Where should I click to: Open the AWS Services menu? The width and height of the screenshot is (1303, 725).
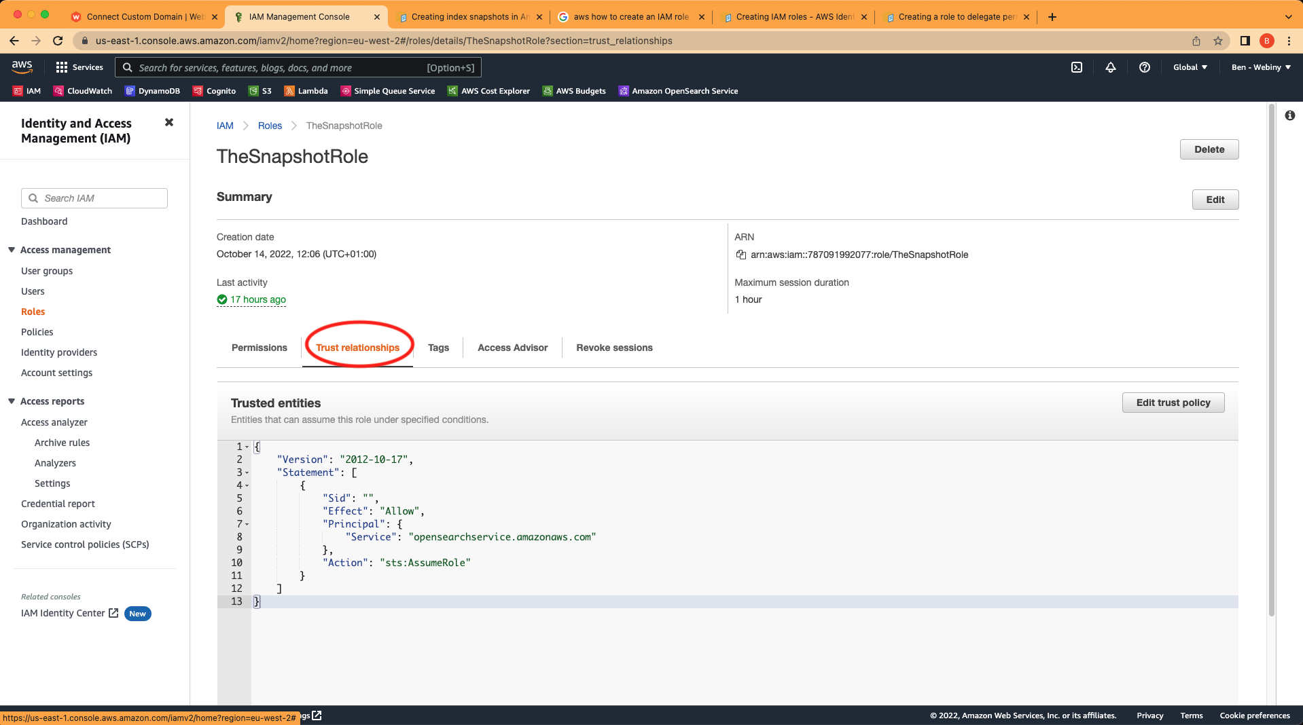(79, 67)
